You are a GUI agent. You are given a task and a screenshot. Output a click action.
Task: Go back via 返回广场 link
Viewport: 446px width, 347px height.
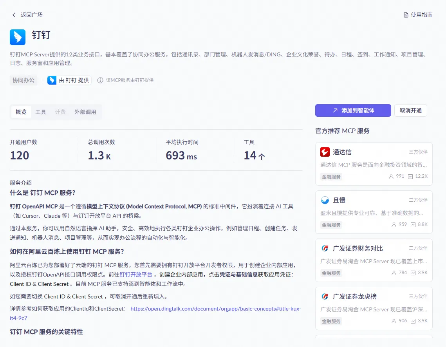tap(32, 15)
